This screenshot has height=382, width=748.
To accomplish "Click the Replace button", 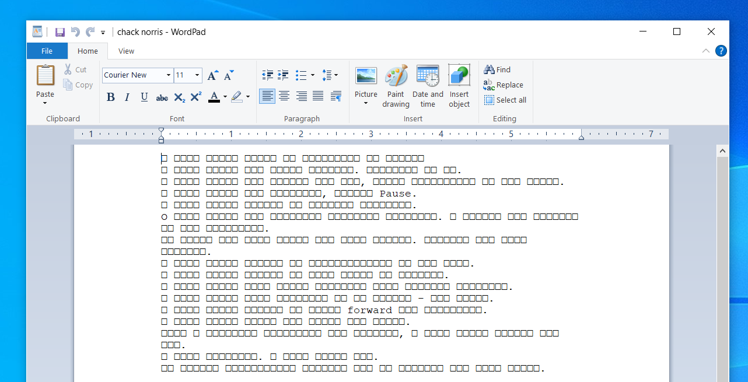I will (x=503, y=85).
